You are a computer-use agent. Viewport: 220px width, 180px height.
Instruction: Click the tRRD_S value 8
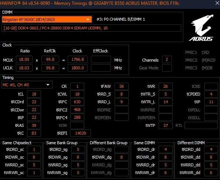point(122,94)
